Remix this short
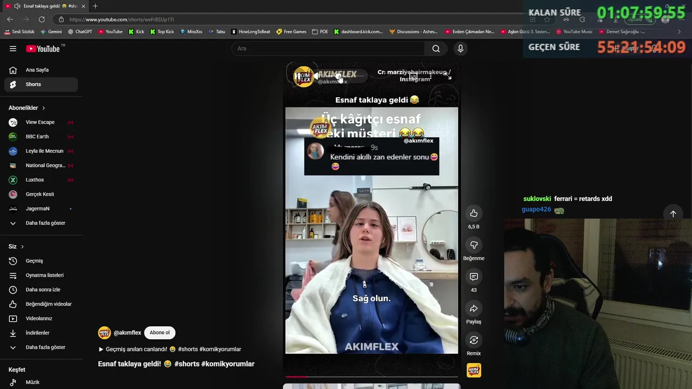692x389 pixels. point(474,340)
